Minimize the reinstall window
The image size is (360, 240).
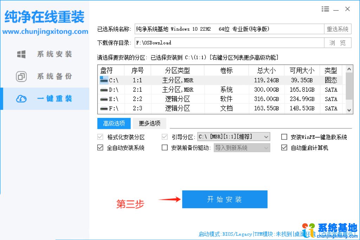click(x=336, y=10)
